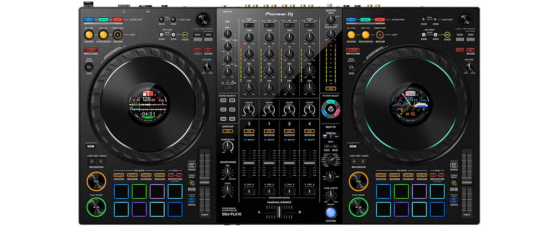Select the left deck BEAT JUMP pad mode
Screen dimensions: 549x228
tap(146, 175)
